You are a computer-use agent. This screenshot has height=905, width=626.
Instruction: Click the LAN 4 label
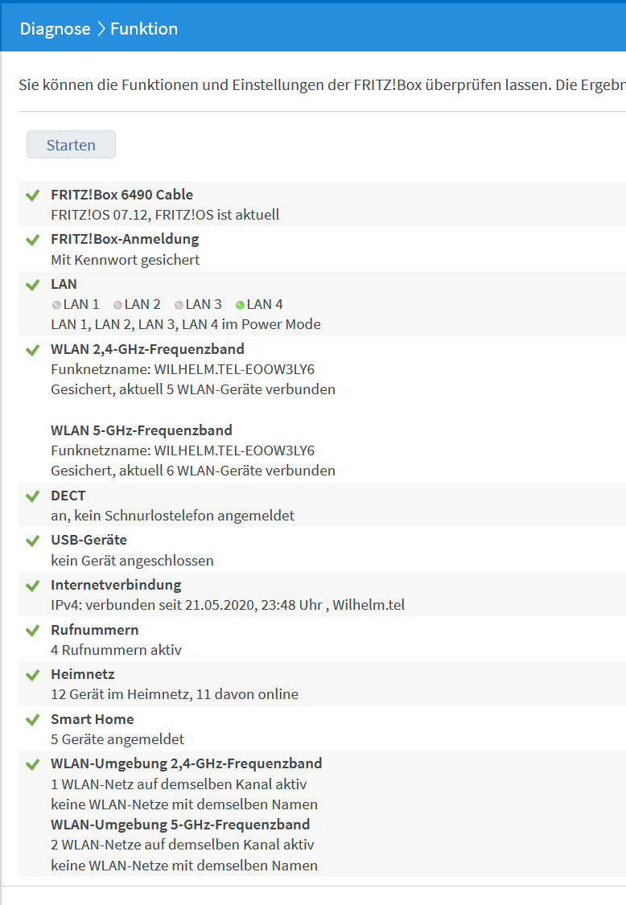pos(265,304)
